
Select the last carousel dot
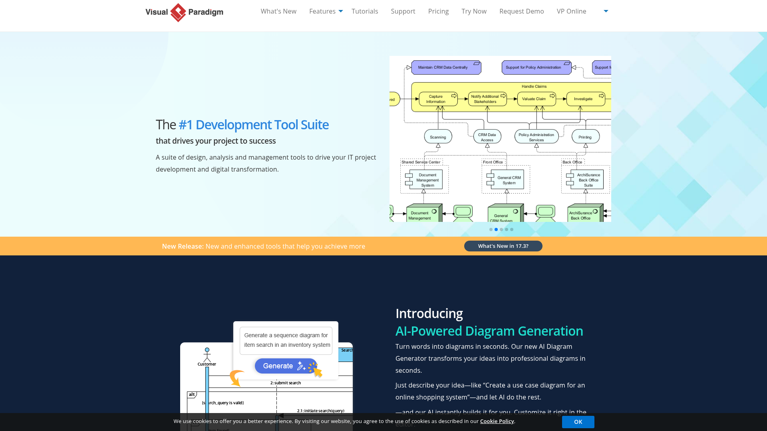pyautogui.click(x=512, y=229)
